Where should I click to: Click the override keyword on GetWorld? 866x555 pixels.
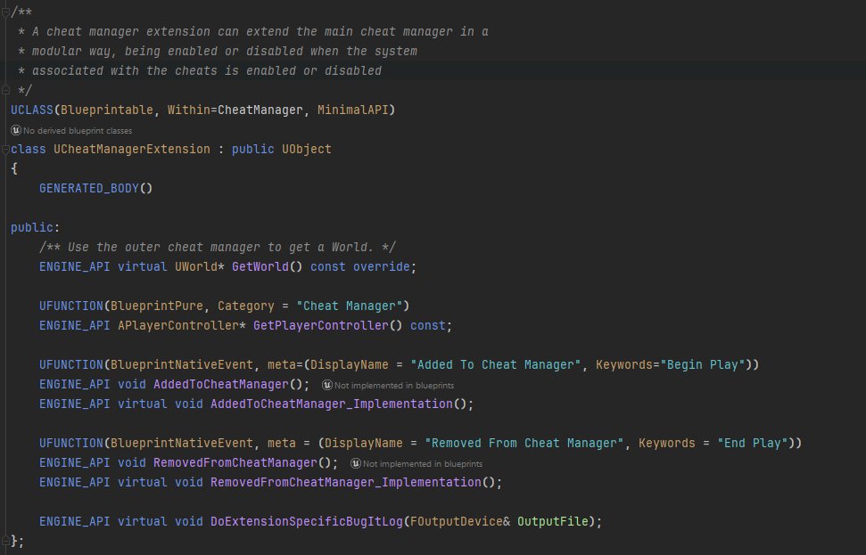pyautogui.click(x=381, y=266)
